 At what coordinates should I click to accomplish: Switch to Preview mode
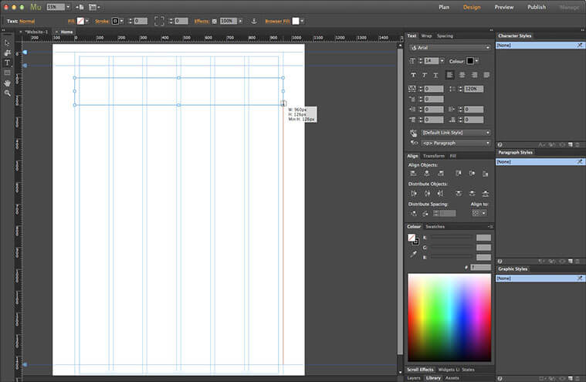point(503,7)
